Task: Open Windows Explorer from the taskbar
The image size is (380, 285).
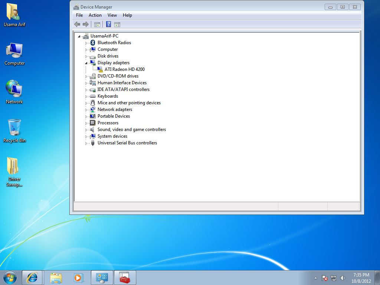Action: point(56,278)
